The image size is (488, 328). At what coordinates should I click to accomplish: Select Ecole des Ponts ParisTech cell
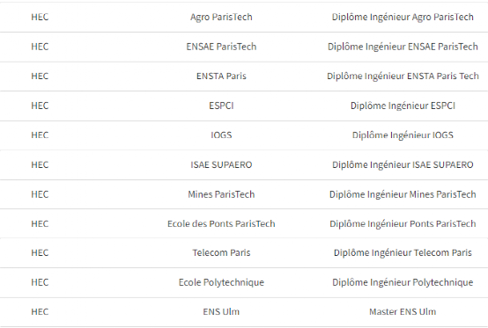tap(221, 223)
